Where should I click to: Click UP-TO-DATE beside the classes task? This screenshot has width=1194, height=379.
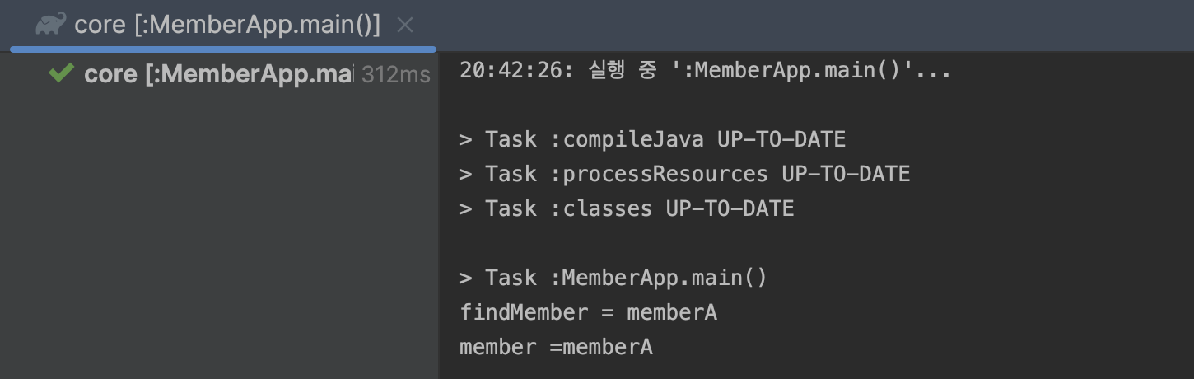tap(730, 208)
